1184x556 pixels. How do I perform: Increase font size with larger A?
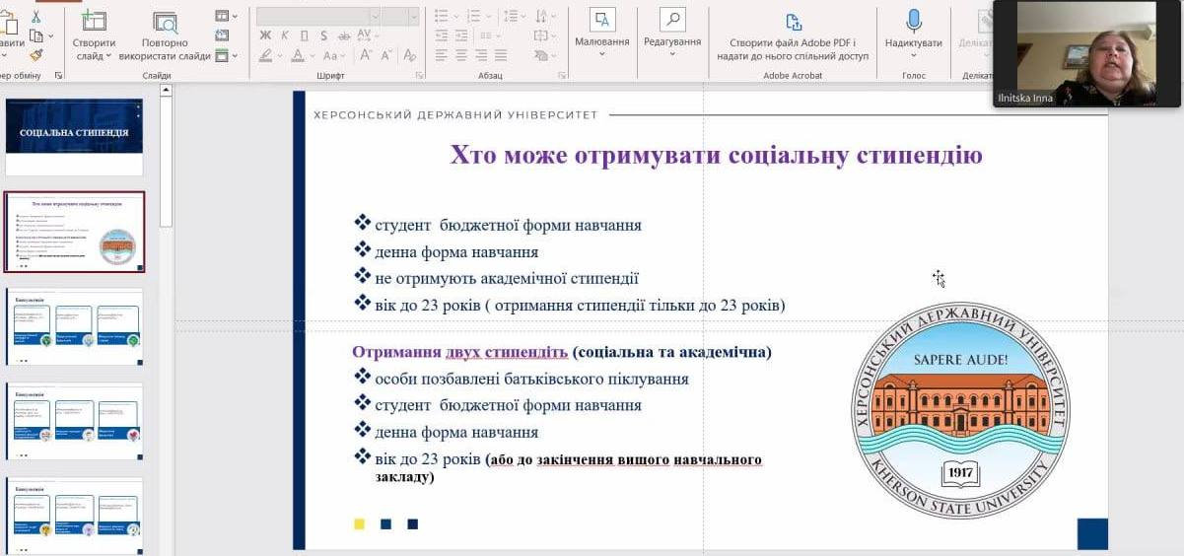(366, 56)
